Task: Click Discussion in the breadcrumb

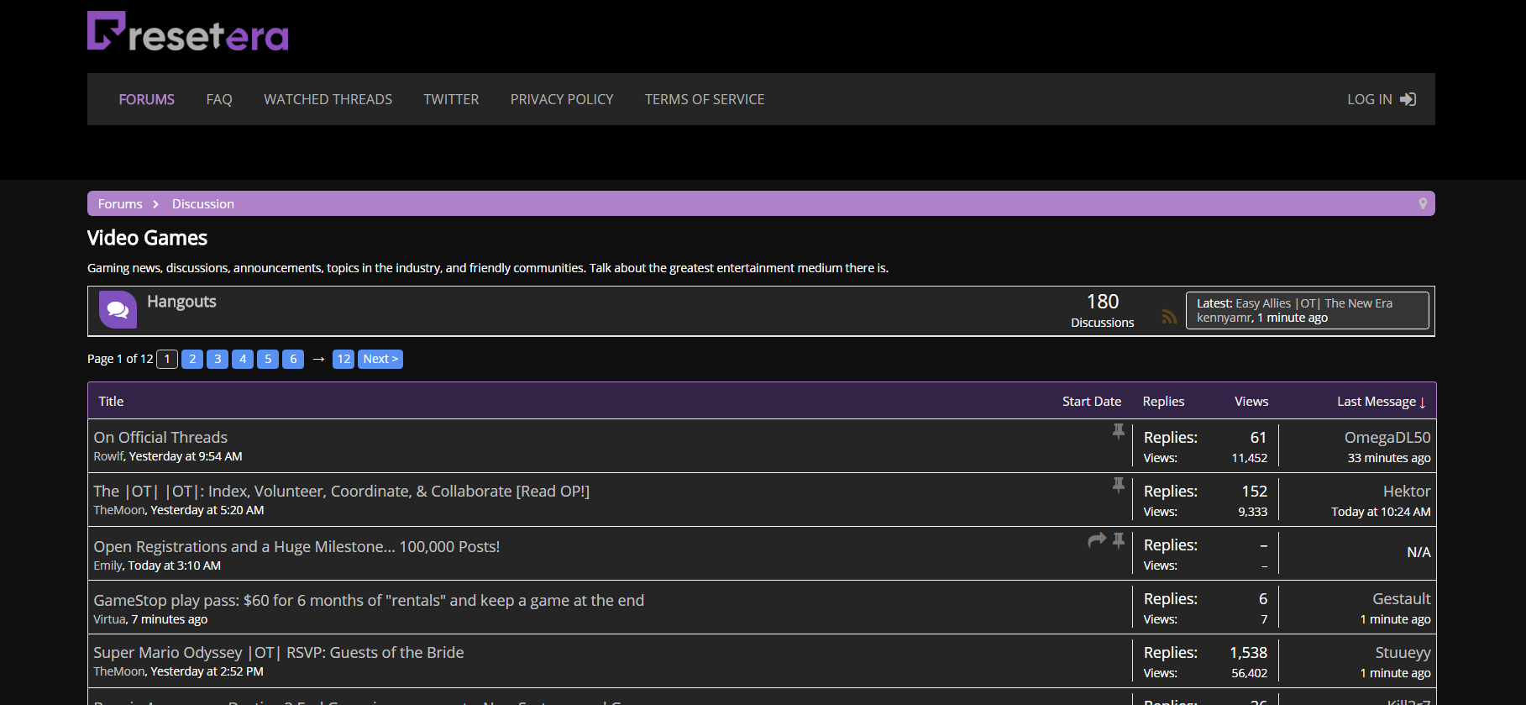Action: [x=203, y=204]
